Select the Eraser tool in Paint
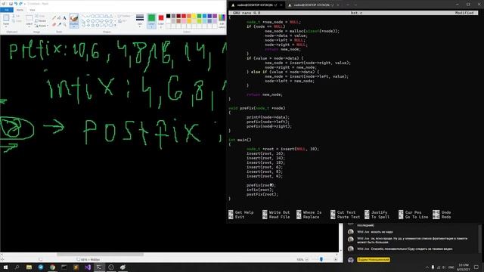This screenshot has width=484, height=272. click(x=54, y=24)
